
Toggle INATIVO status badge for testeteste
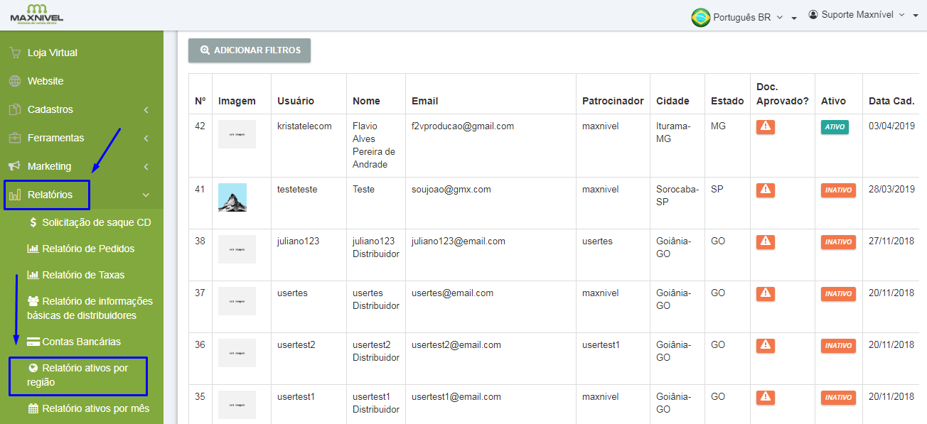[838, 190]
